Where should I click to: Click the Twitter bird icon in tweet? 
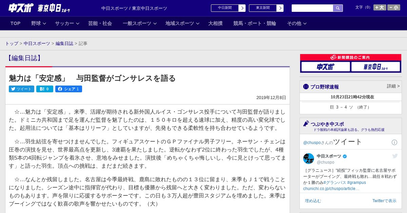[x=395, y=156]
